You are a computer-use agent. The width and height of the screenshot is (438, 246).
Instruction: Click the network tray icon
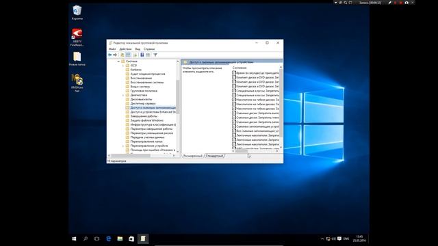(x=328, y=238)
